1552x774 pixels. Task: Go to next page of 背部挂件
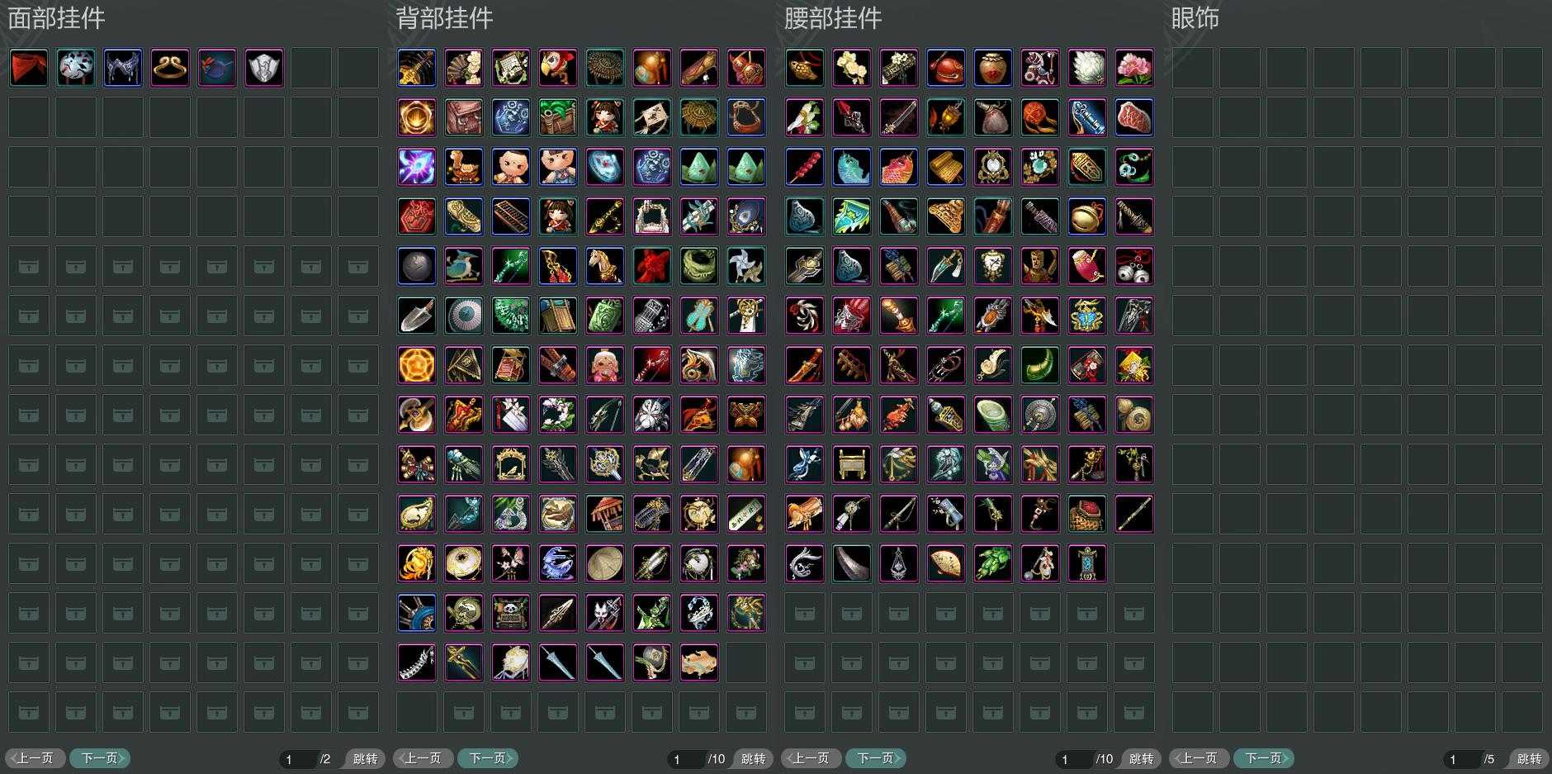point(488,758)
